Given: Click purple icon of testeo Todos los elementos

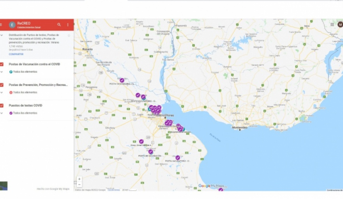Looking at the screenshot, I should tap(11, 113).
